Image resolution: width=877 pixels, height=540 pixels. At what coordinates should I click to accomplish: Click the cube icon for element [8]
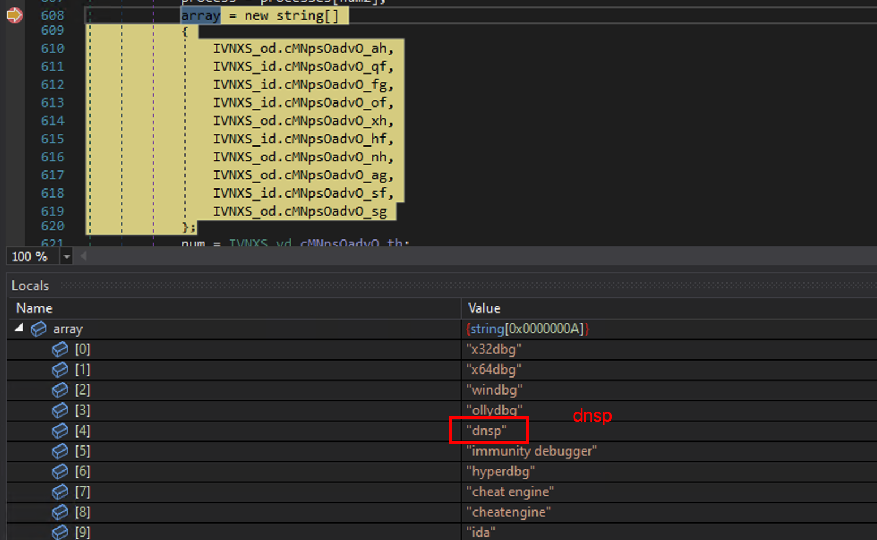coord(60,512)
